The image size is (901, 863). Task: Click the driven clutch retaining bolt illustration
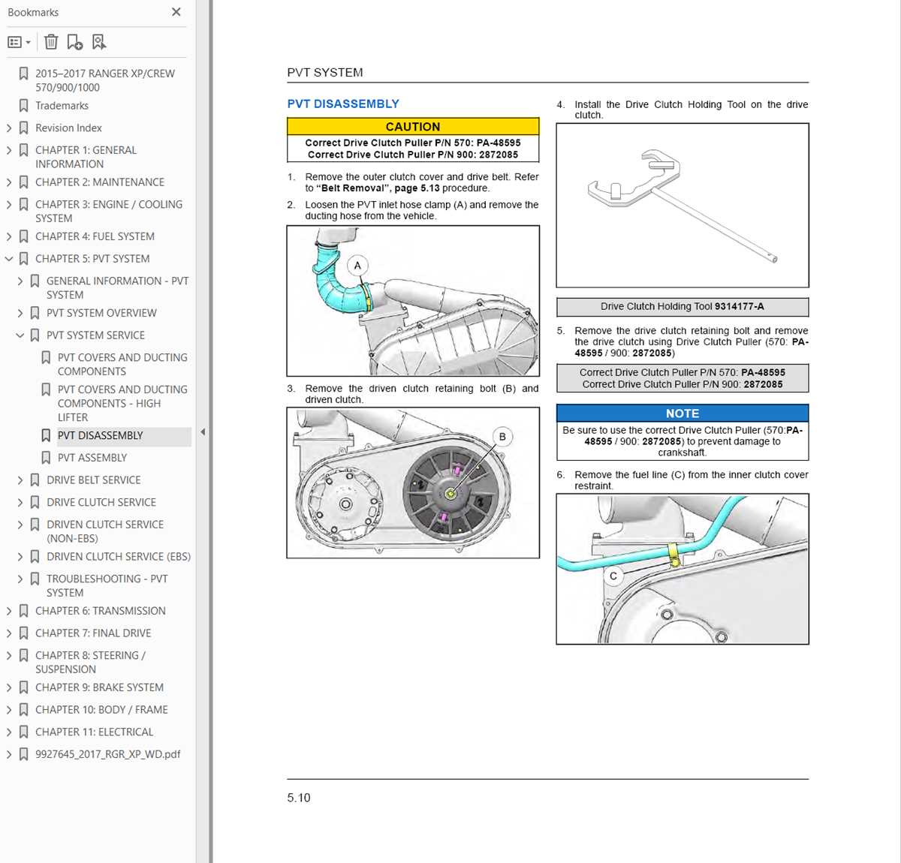[413, 483]
